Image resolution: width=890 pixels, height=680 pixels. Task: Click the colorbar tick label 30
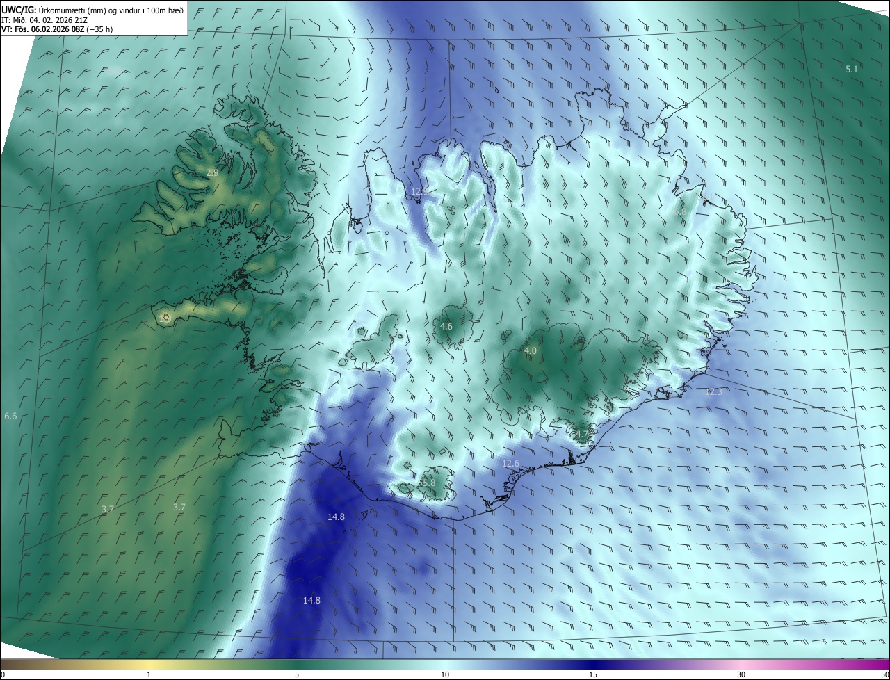(741, 674)
